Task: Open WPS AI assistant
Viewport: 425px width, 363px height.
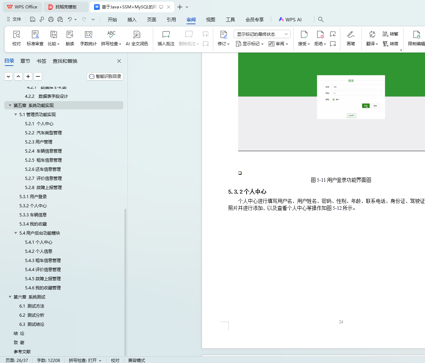Action: pyautogui.click(x=290, y=19)
